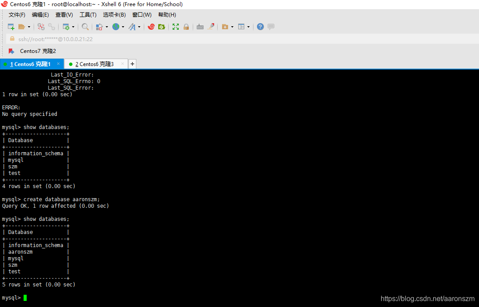Screen dimensions: 479x307
Task: Open the 查看(V) menu
Action: coord(64,15)
